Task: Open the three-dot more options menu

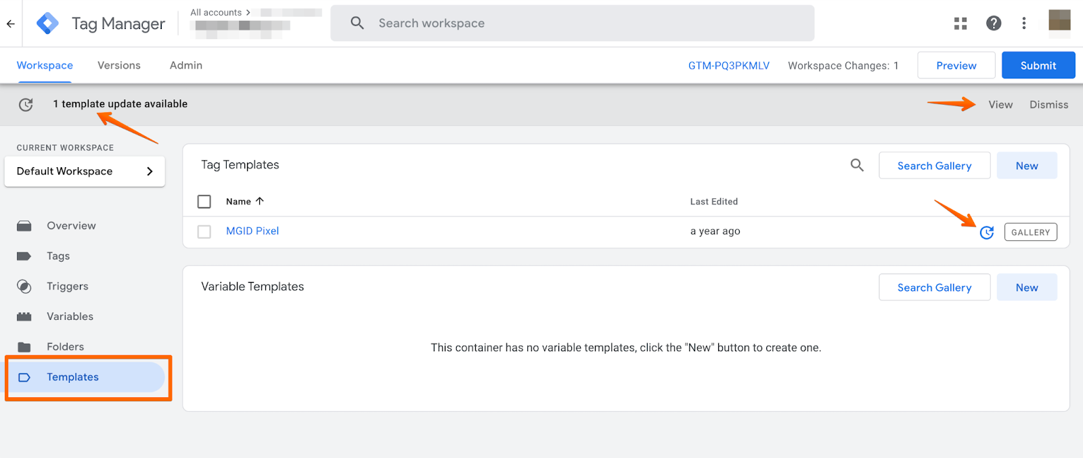Action: click(x=1023, y=24)
